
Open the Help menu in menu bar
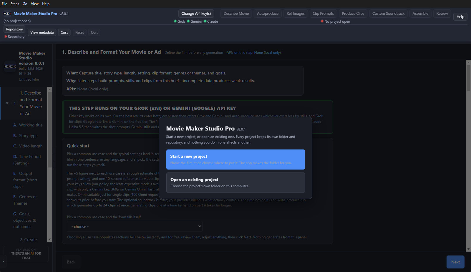pos(46,4)
